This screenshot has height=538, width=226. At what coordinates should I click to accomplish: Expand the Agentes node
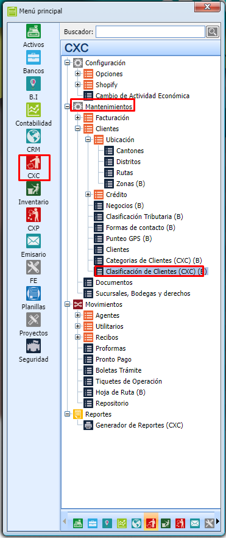coord(77,315)
